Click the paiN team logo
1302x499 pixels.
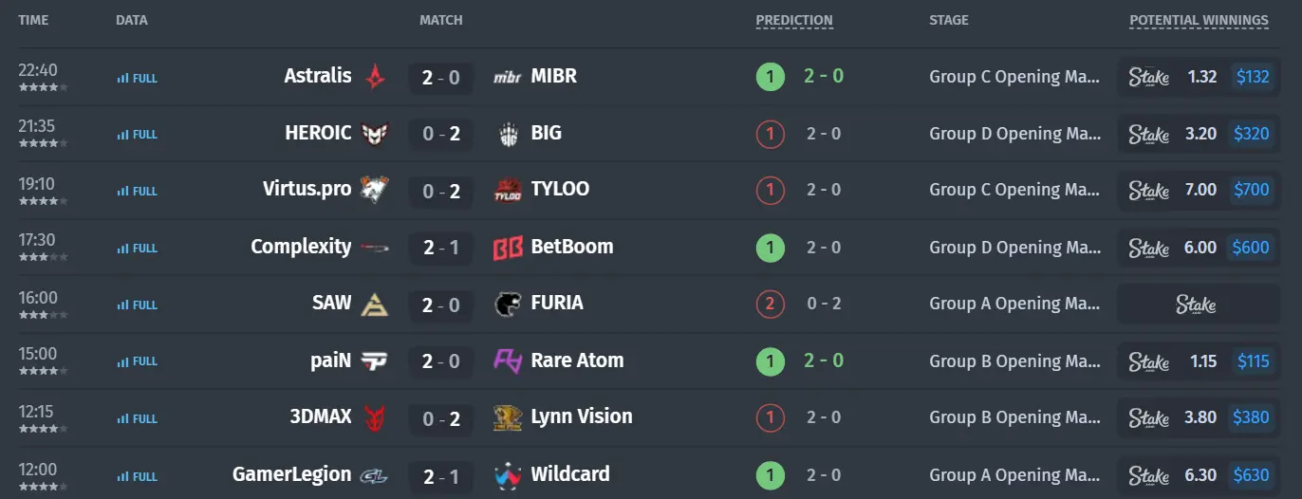[376, 361]
